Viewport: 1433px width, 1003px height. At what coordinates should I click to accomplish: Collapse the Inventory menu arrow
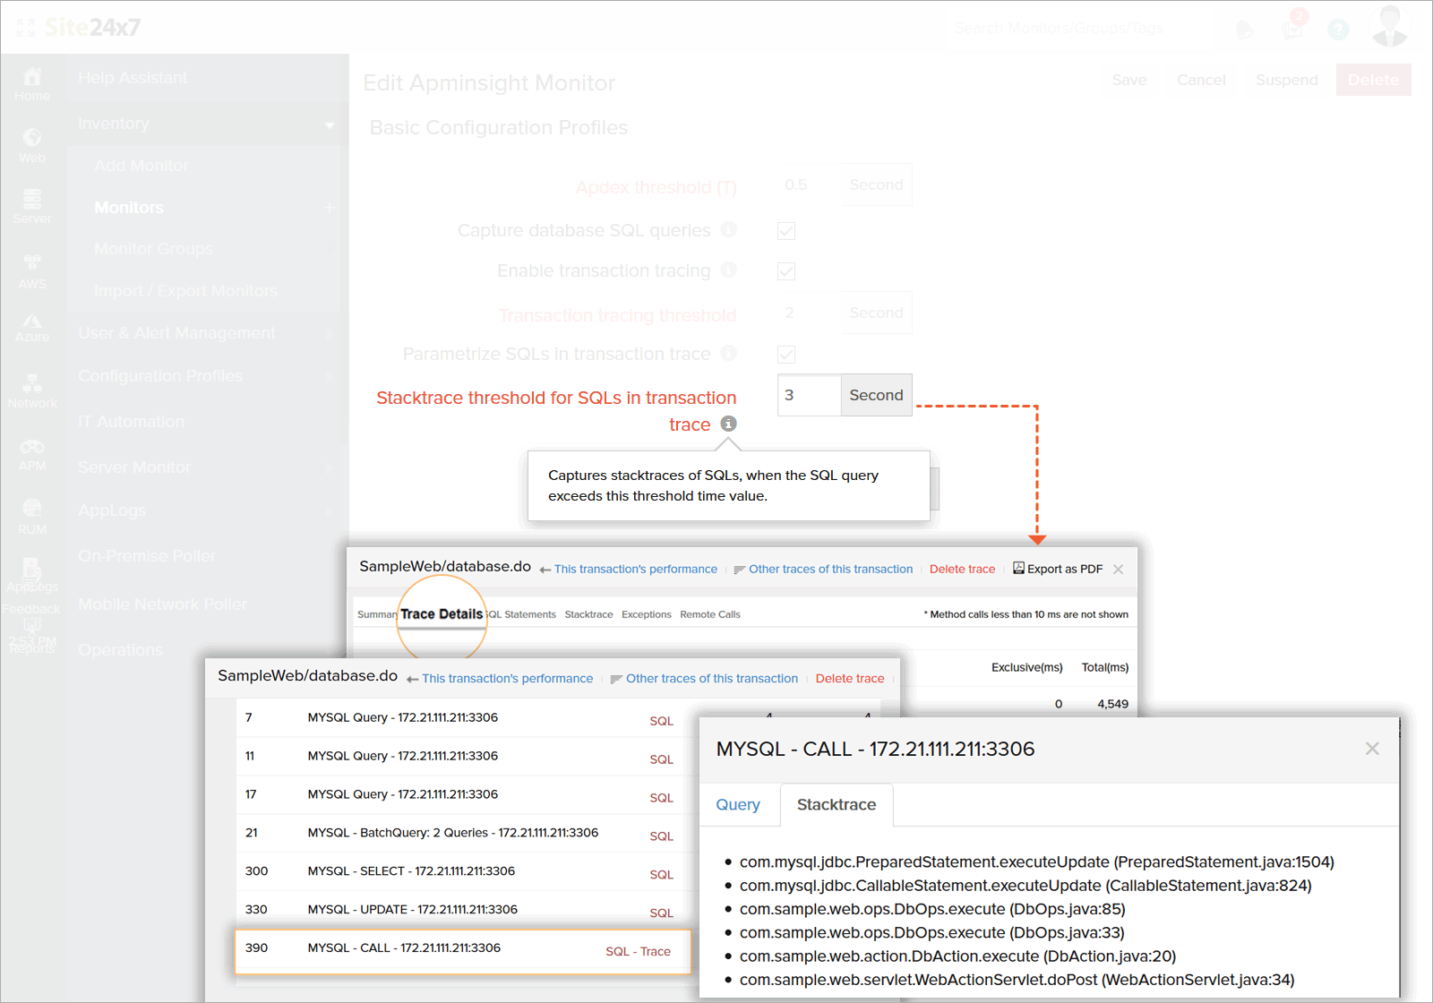click(x=330, y=124)
